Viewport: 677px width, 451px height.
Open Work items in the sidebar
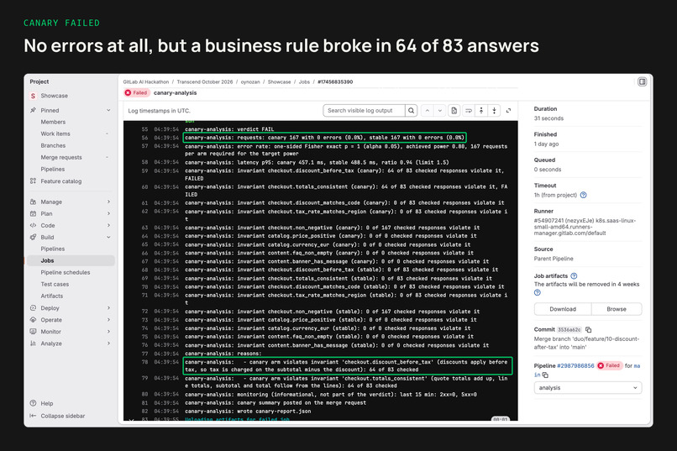click(x=55, y=134)
